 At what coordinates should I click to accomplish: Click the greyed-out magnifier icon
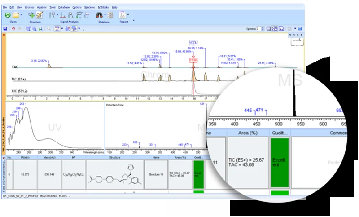click(49, 29)
